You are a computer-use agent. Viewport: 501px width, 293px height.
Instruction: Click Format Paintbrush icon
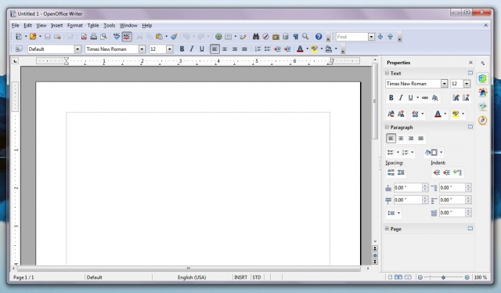174,37
